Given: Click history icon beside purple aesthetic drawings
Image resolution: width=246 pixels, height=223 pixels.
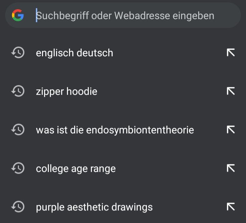Looking at the screenshot, I should [18, 207].
